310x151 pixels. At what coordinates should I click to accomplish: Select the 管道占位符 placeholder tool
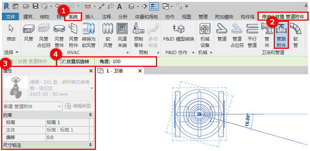(237, 35)
